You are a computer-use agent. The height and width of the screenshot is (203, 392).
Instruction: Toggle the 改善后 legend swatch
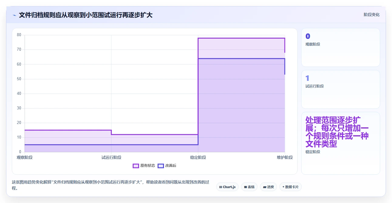coord(161,166)
